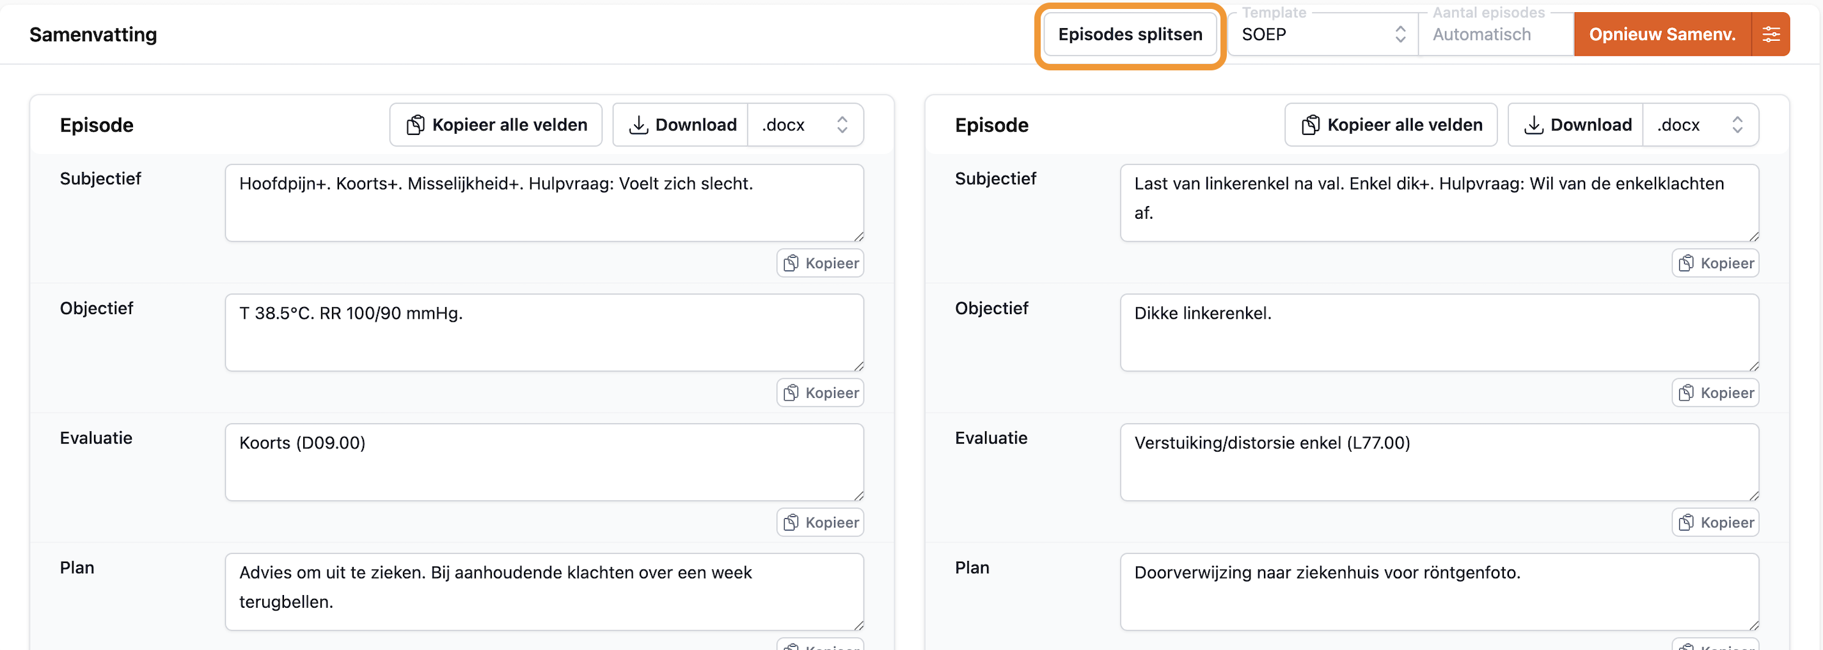Copy the right Evaluatie field with Kopieer
1823x650 pixels.
tap(1715, 523)
